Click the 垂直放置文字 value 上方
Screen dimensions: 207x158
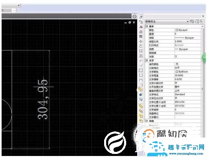[x=177, y=91]
